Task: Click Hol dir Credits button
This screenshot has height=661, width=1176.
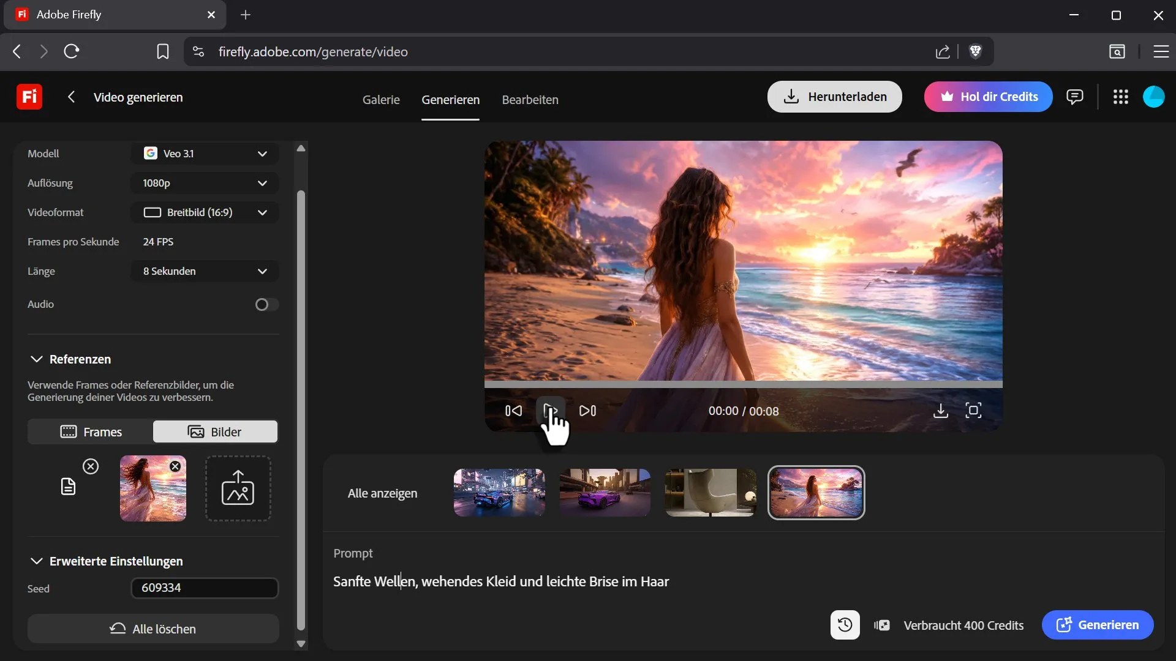Action: 989,97
